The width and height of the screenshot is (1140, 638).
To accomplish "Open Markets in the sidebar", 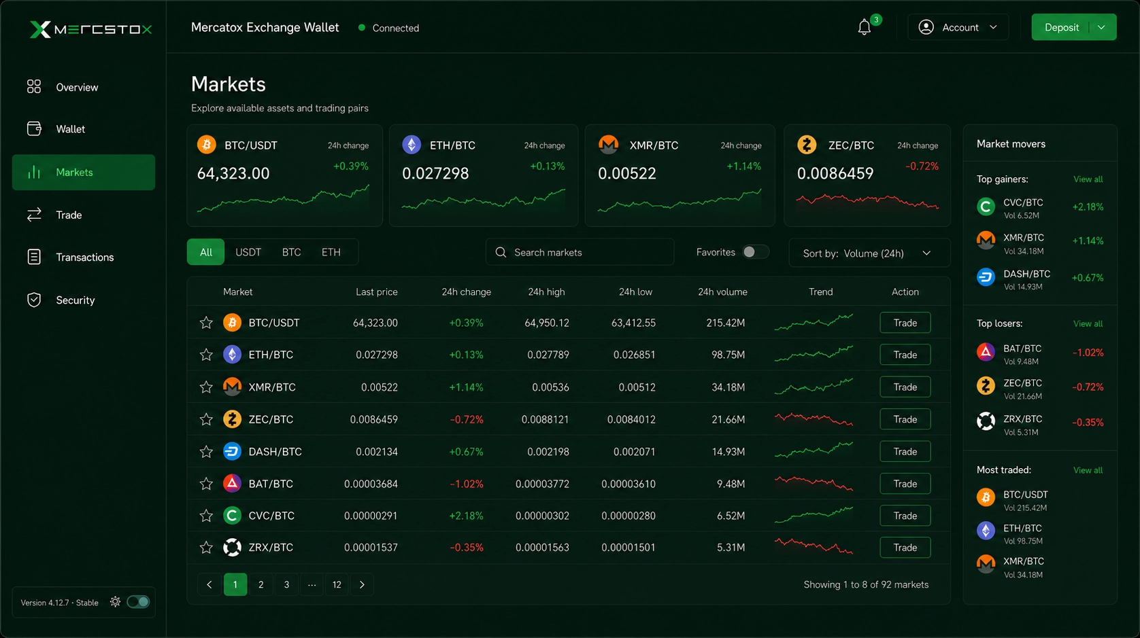I will click(84, 173).
